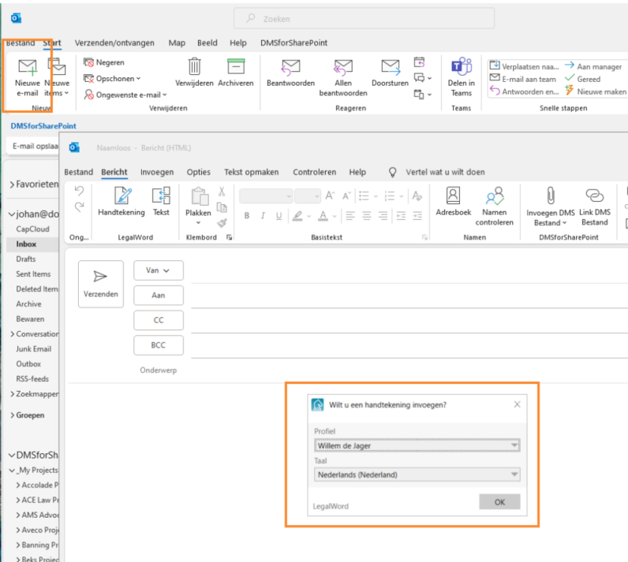Click the Verzenden send button
The image size is (628, 562).
[101, 284]
